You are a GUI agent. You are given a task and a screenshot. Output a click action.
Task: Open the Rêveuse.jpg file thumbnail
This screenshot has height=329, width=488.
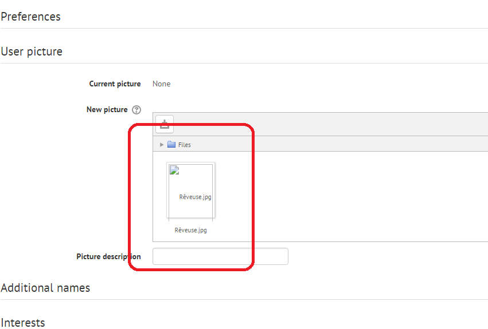191,190
